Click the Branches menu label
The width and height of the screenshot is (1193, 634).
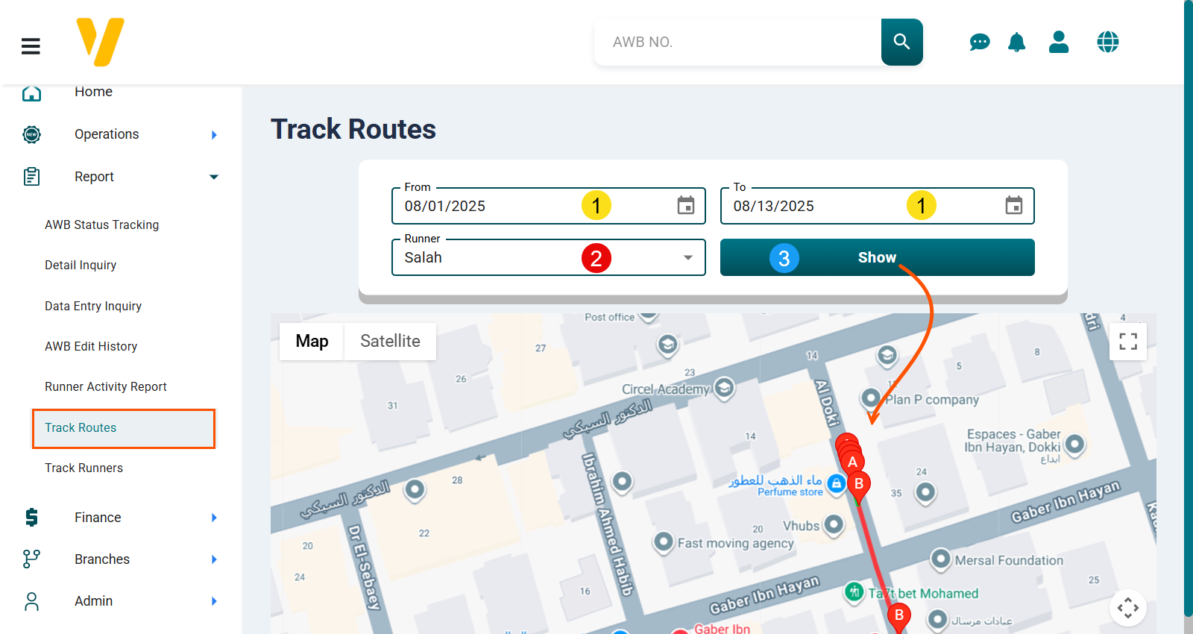[102, 559]
